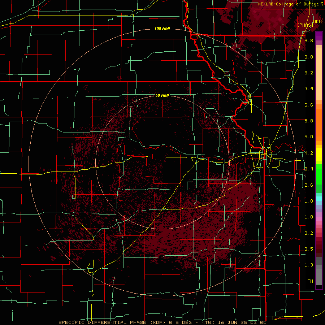Click the 3.4 scale value

pyautogui.click(x=309, y=169)
